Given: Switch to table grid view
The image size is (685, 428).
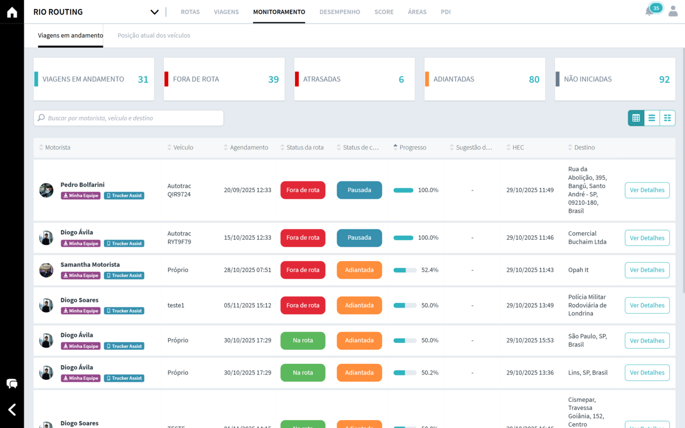Looking at the screenshot, I should tap(636, 118).
